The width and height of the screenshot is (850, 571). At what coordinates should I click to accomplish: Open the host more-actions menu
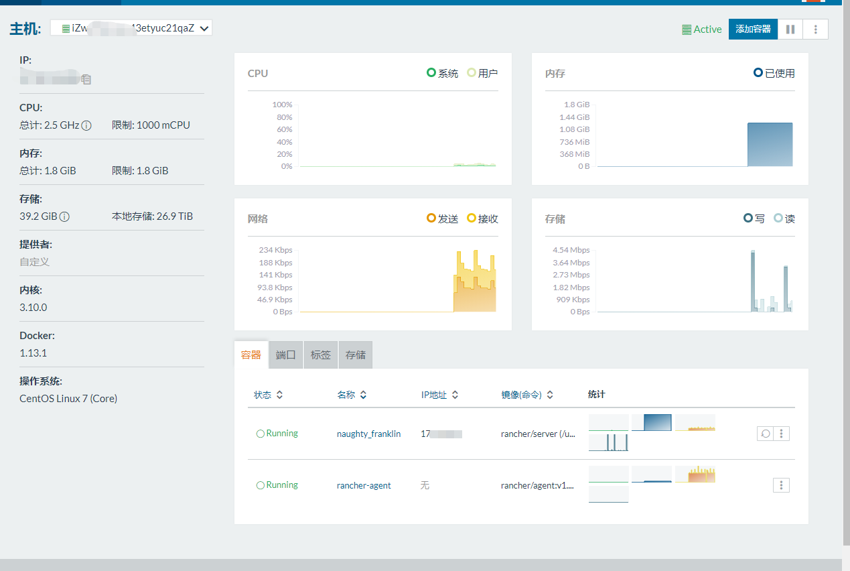pyautogui.click(x=815, y=29)
